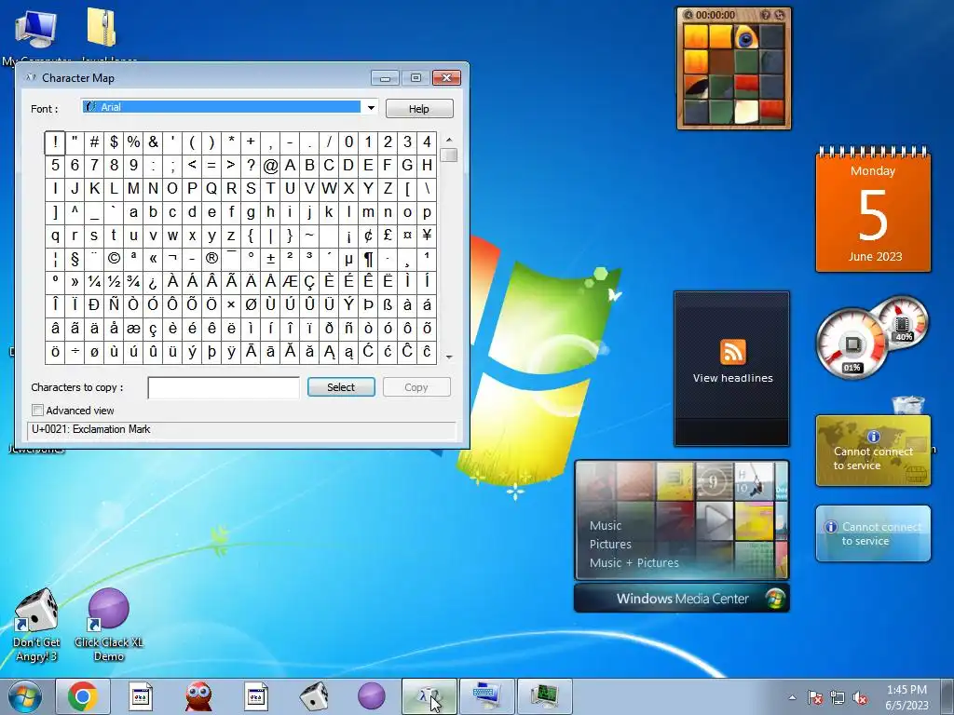The image size is (954, 715).
Task: Click the character grid scroll-up arrow
Action: [449, 140]
